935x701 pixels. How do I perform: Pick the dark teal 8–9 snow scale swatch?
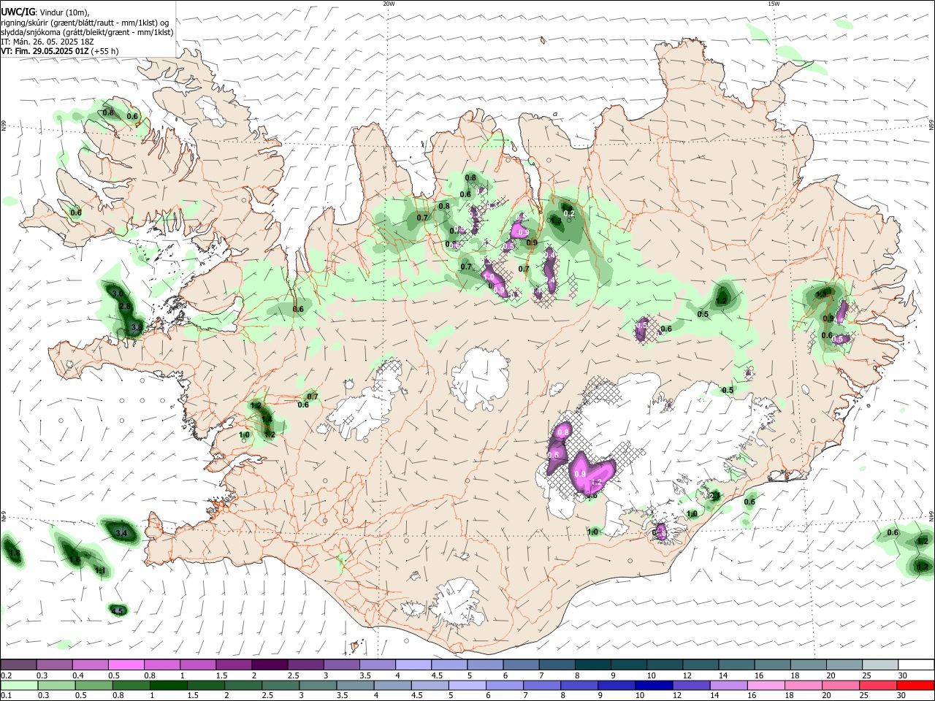[x=592, y=664]
